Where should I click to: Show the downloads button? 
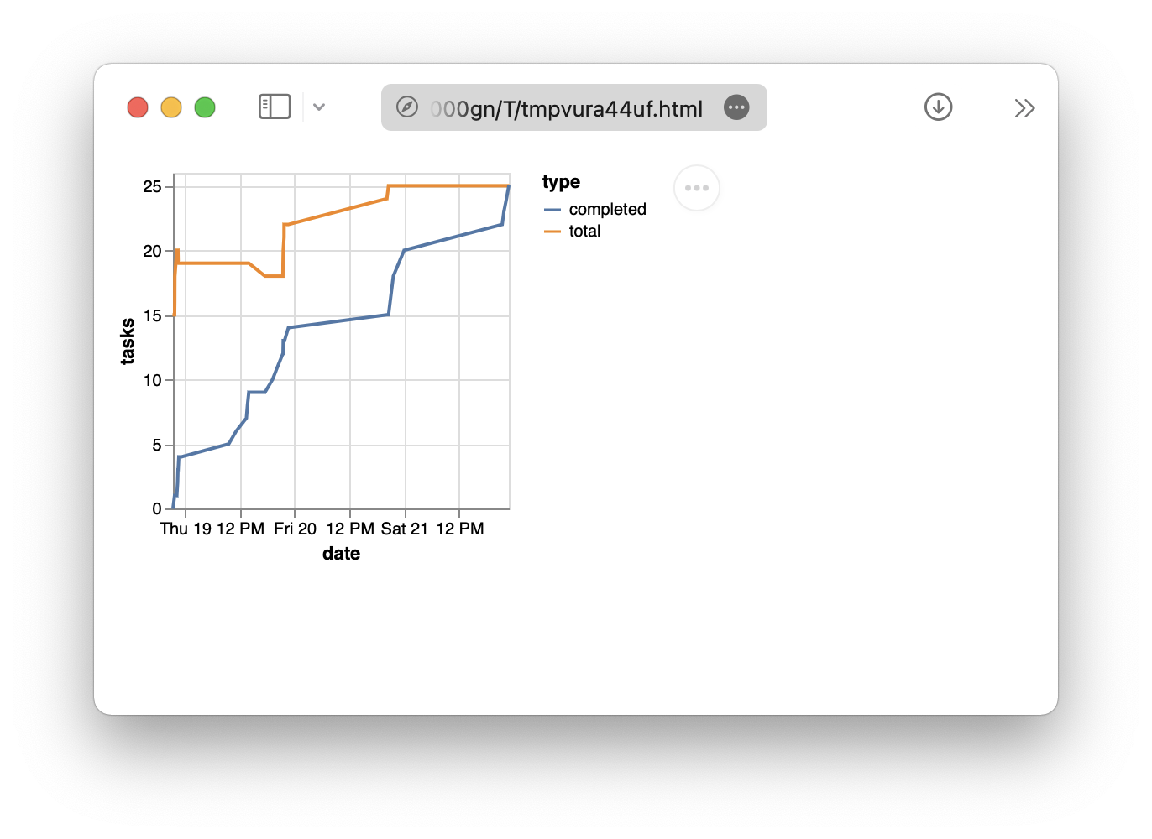tap(938, 107)
